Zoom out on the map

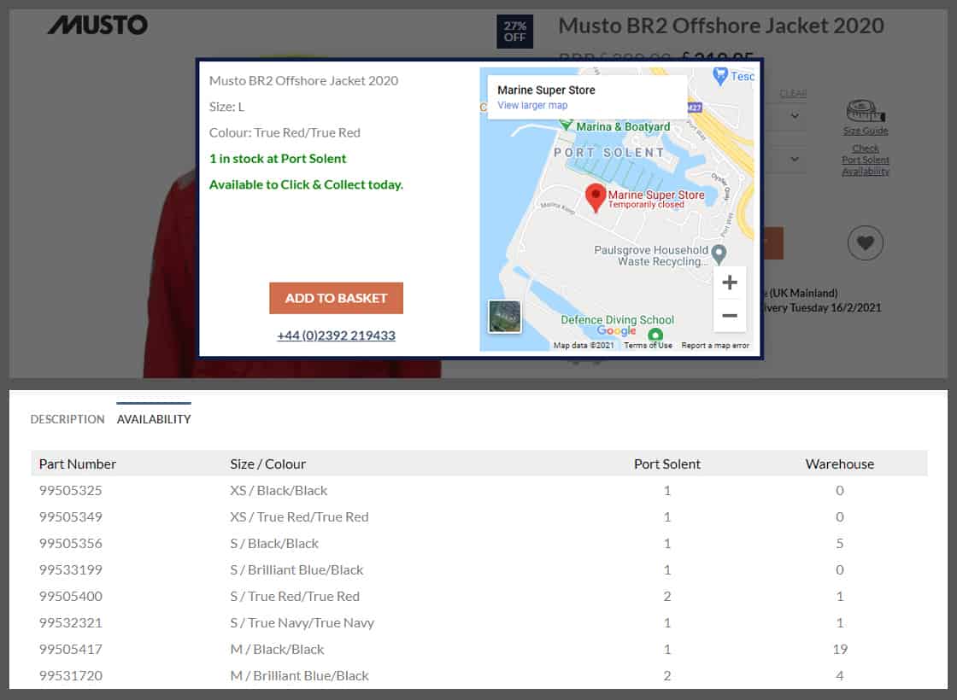click(x=730, y=315)
